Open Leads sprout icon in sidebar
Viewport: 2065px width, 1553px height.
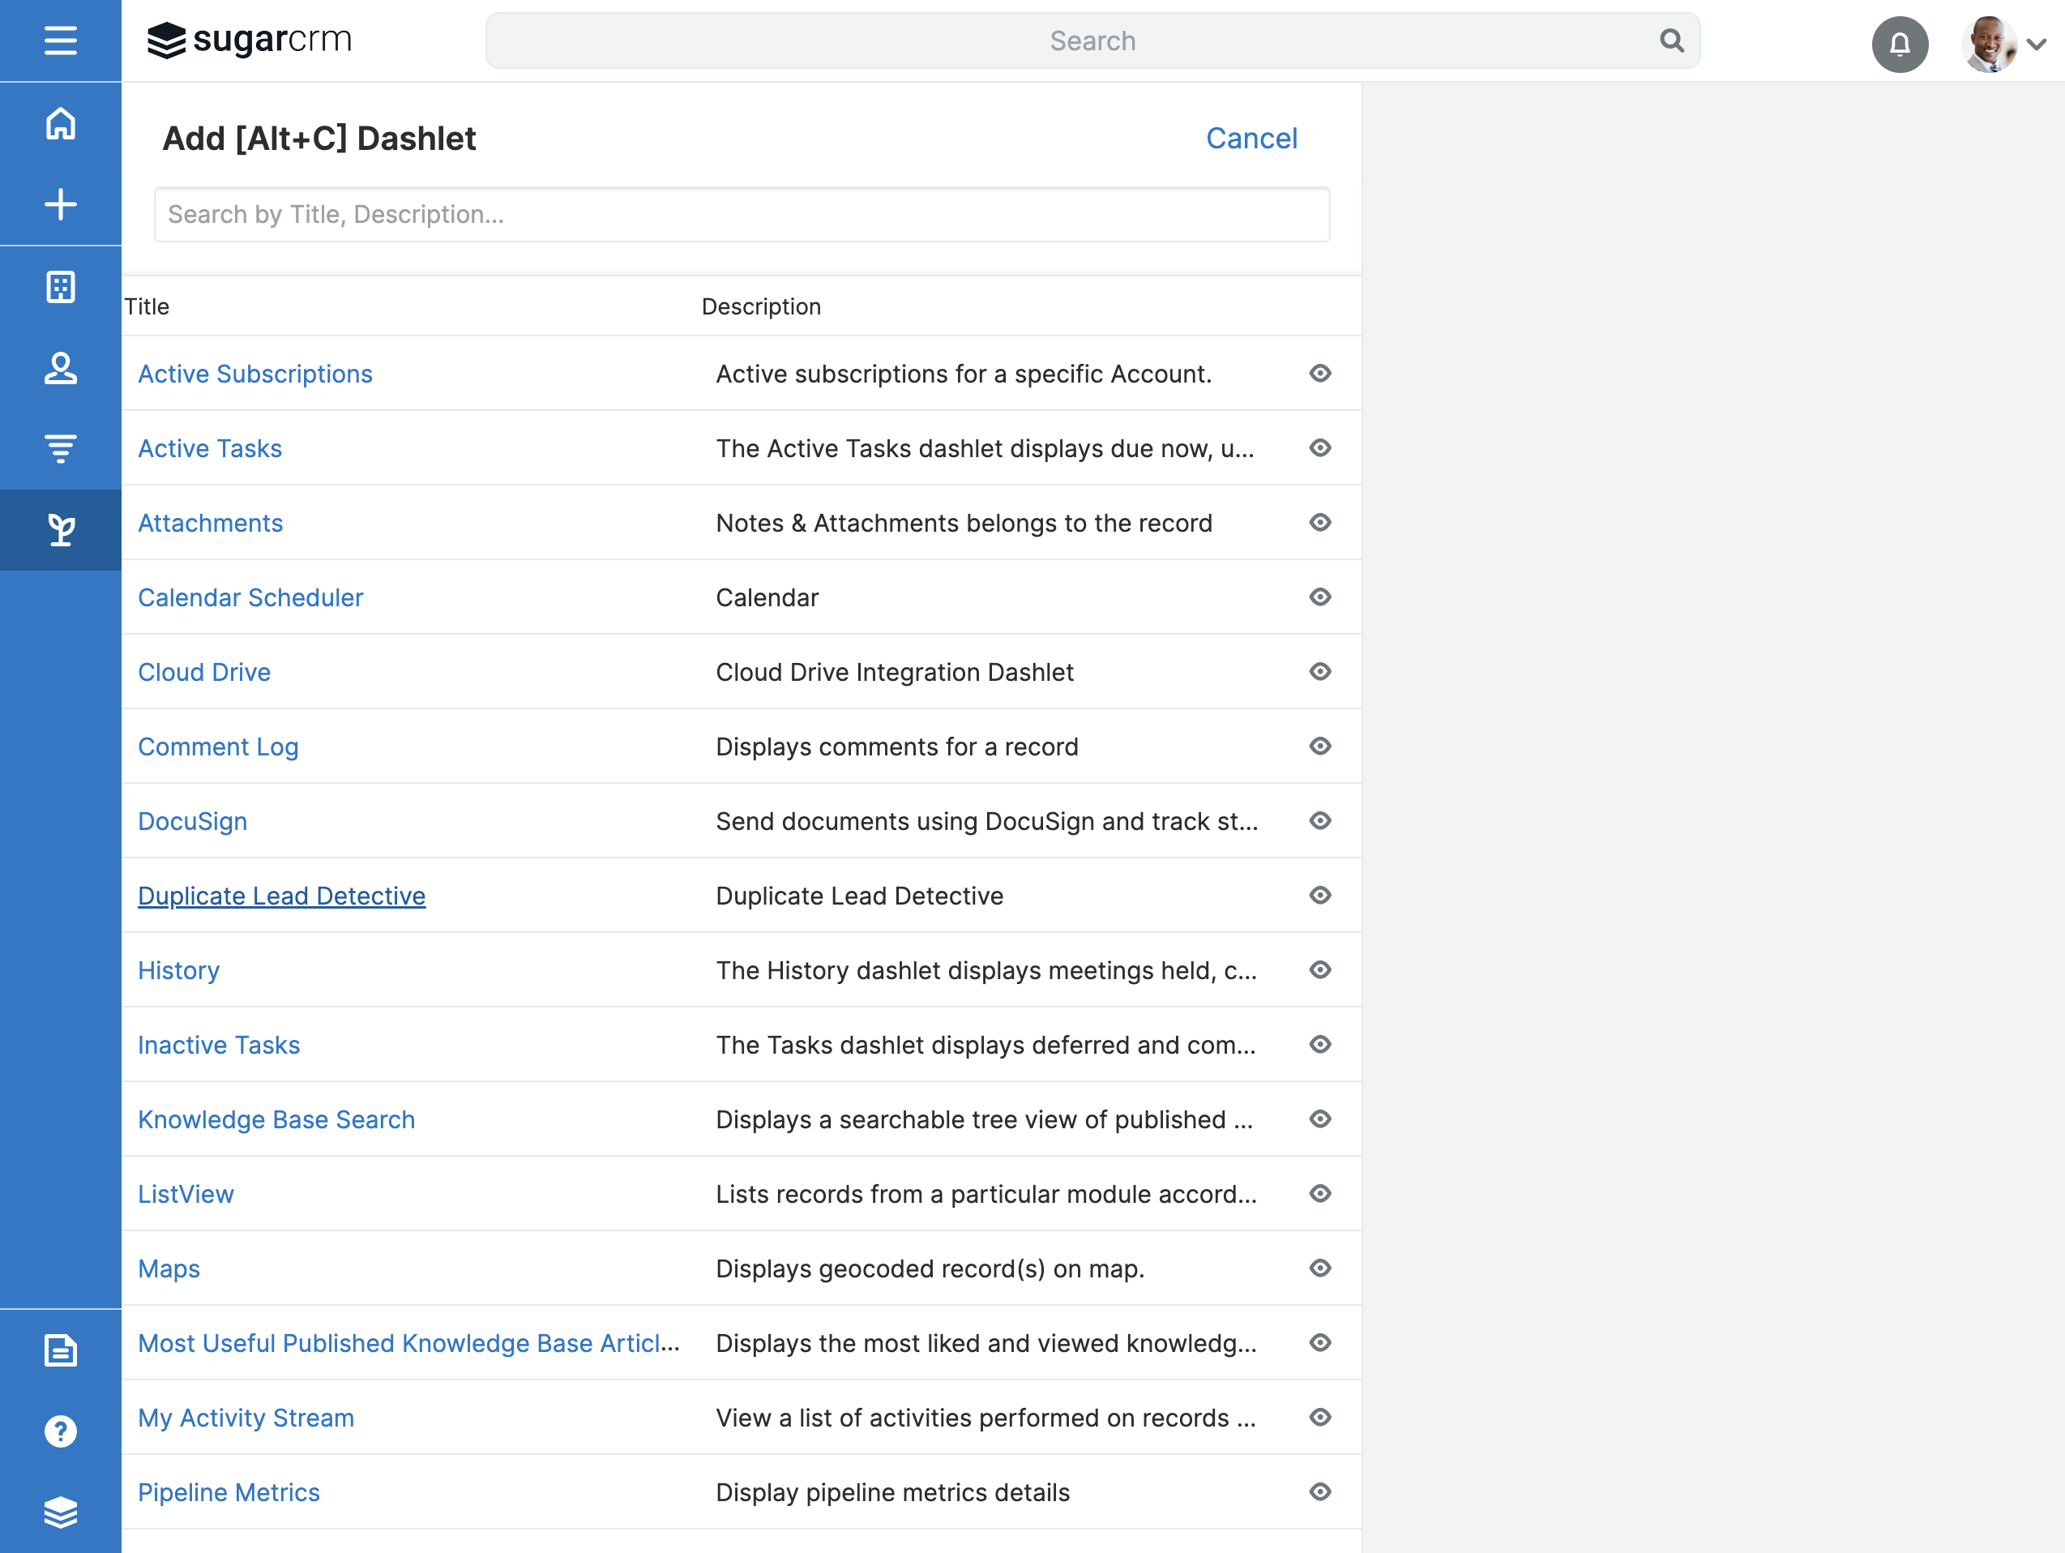61,529
